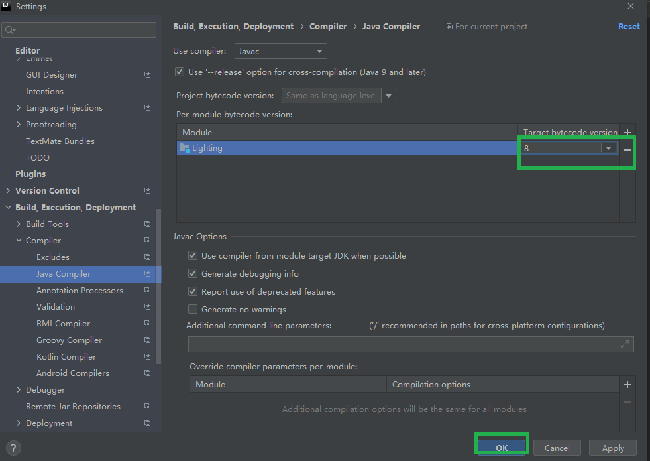Click the project-level icon beside GUI Designer
The width and height of the screenshot is (650, 461).
[x=147, y=75]
